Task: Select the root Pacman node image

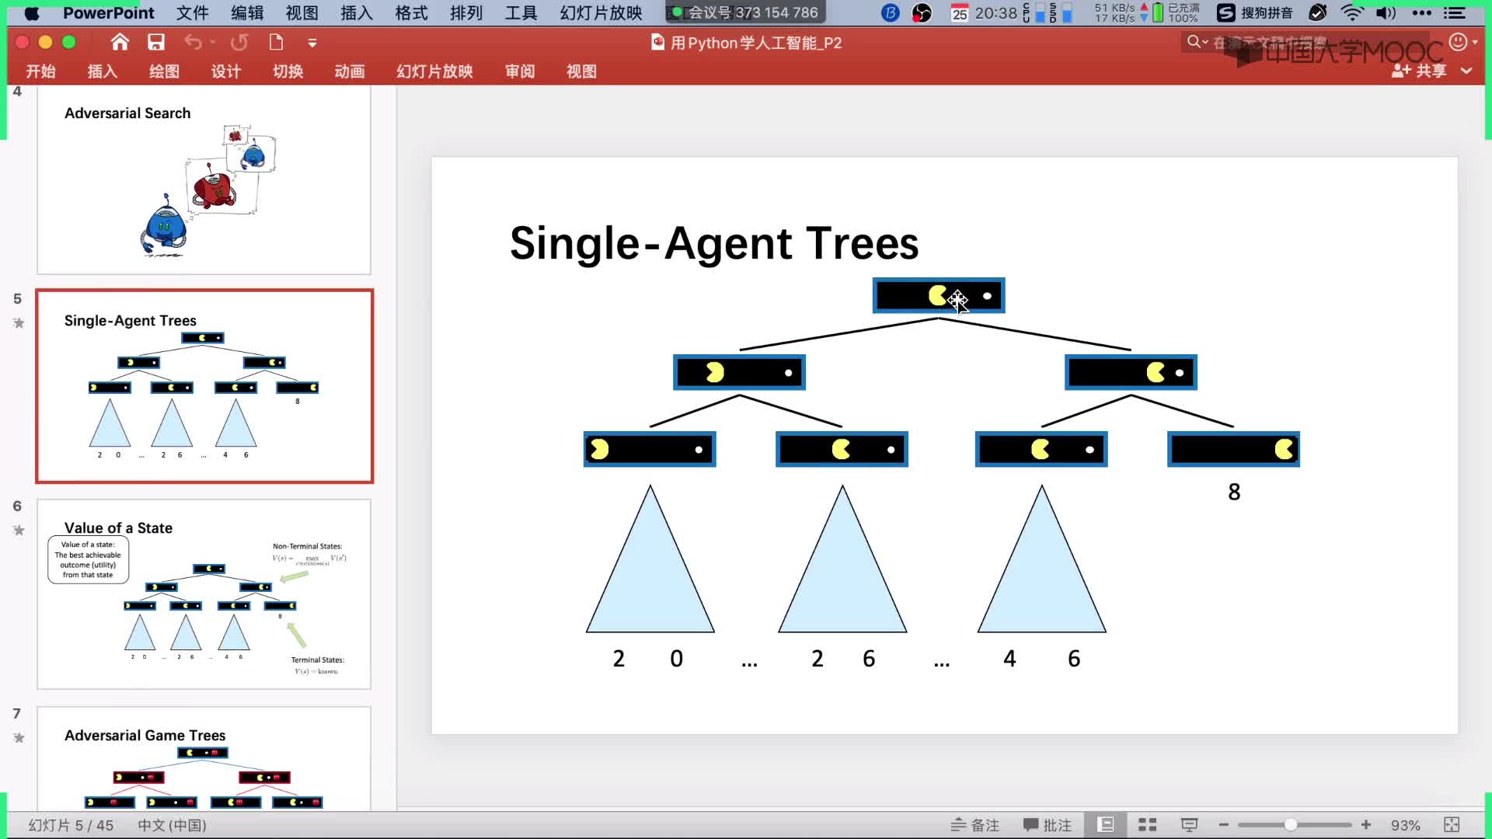Action: tap(939, 296)
